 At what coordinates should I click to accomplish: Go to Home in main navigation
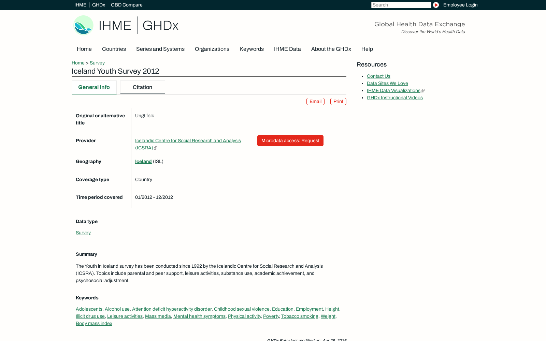tap(84, 49)
